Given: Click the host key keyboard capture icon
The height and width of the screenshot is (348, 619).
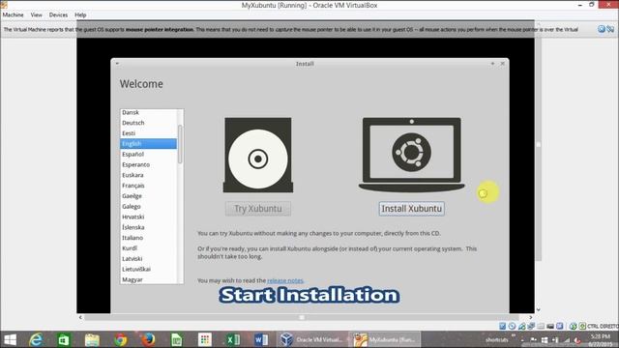Looking at the screenshot, I should point(582,326).
